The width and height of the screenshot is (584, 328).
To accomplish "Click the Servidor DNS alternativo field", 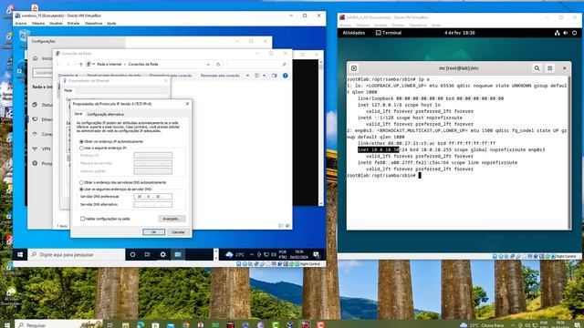I will click(153, 204).
